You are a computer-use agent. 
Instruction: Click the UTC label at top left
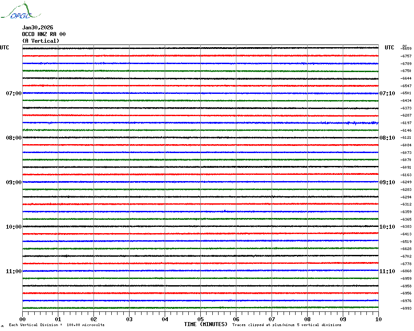point(4,48)
